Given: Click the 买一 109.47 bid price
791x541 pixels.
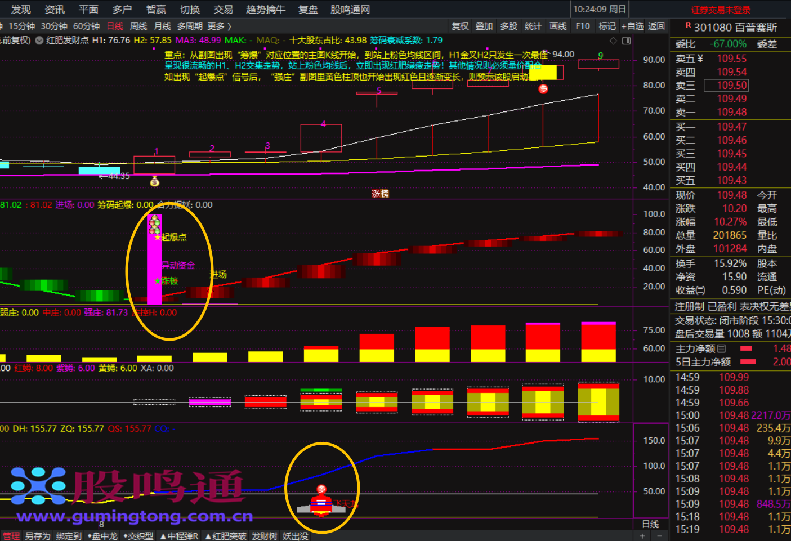Looking at the screenshot, I should [731, 127].
